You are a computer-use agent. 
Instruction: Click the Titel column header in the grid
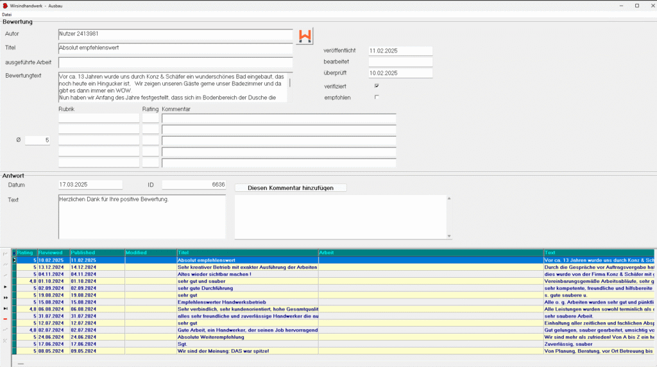(x=248, y=253)
